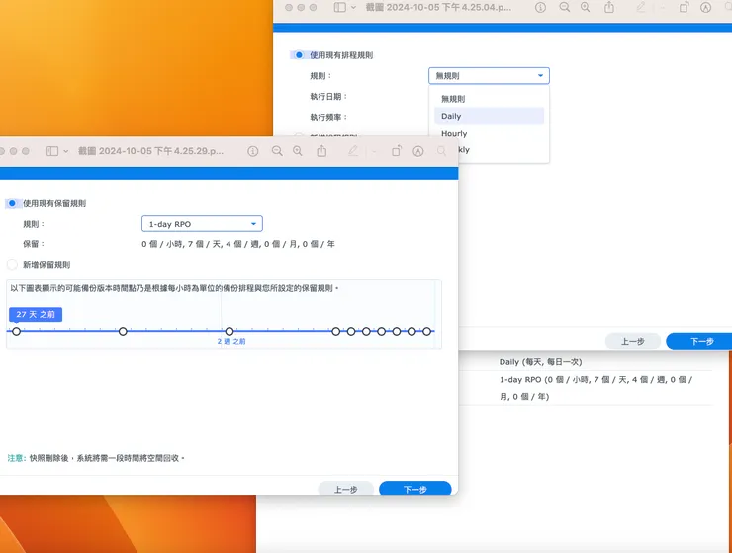Click the 4.25.29 window title text

[x=150, y=151]
